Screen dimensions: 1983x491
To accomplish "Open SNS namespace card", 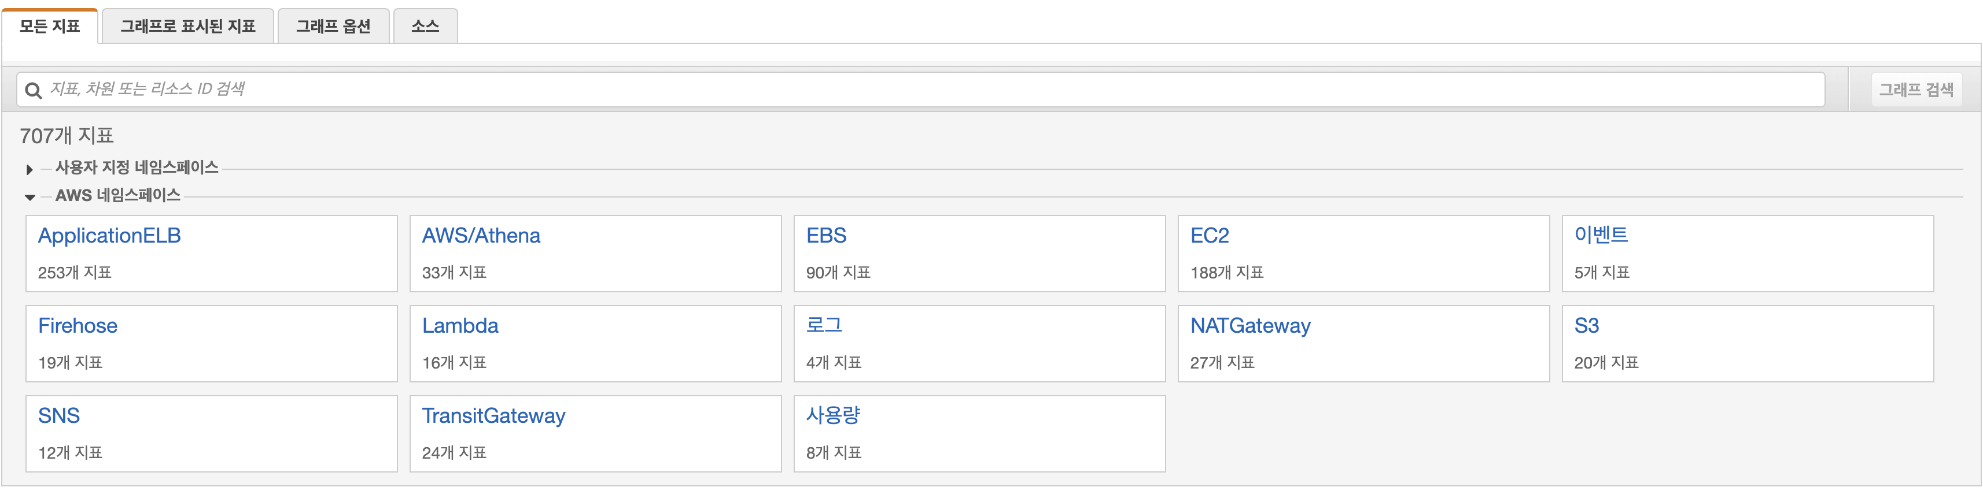I will (212, 434).
